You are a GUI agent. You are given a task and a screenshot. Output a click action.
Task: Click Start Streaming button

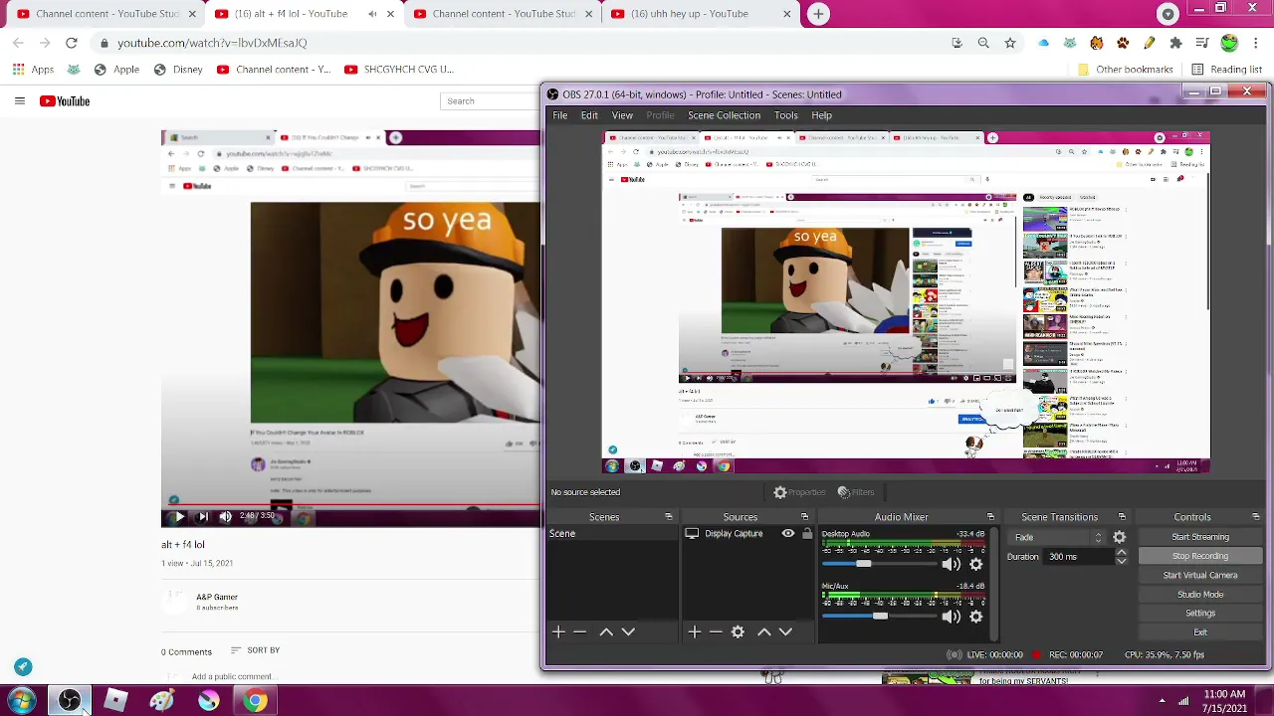[x=1200, y=537]
